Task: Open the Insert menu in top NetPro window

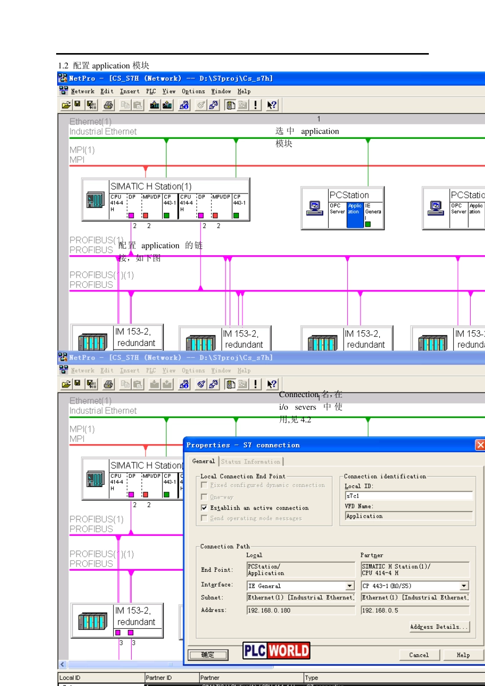Action: click(130, 91)
